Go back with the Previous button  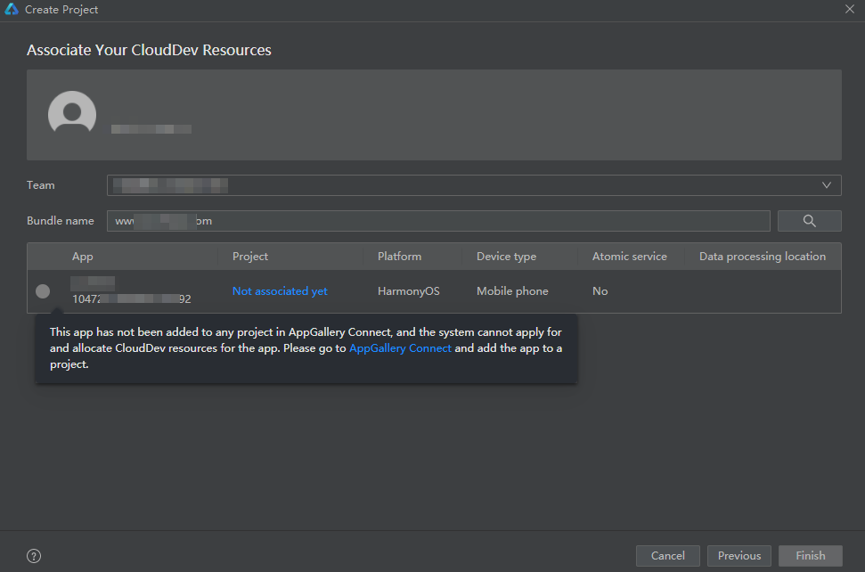(739, 555)
